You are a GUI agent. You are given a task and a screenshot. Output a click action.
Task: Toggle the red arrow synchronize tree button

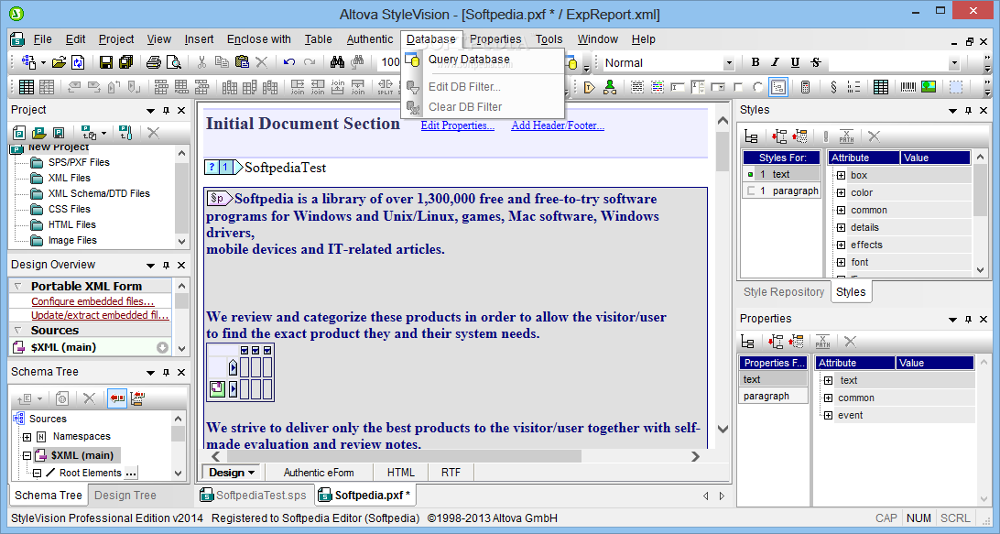116,398
